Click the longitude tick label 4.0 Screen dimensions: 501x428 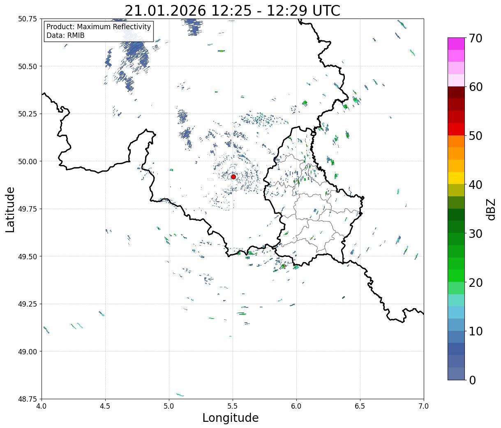[x=42, y=406]
